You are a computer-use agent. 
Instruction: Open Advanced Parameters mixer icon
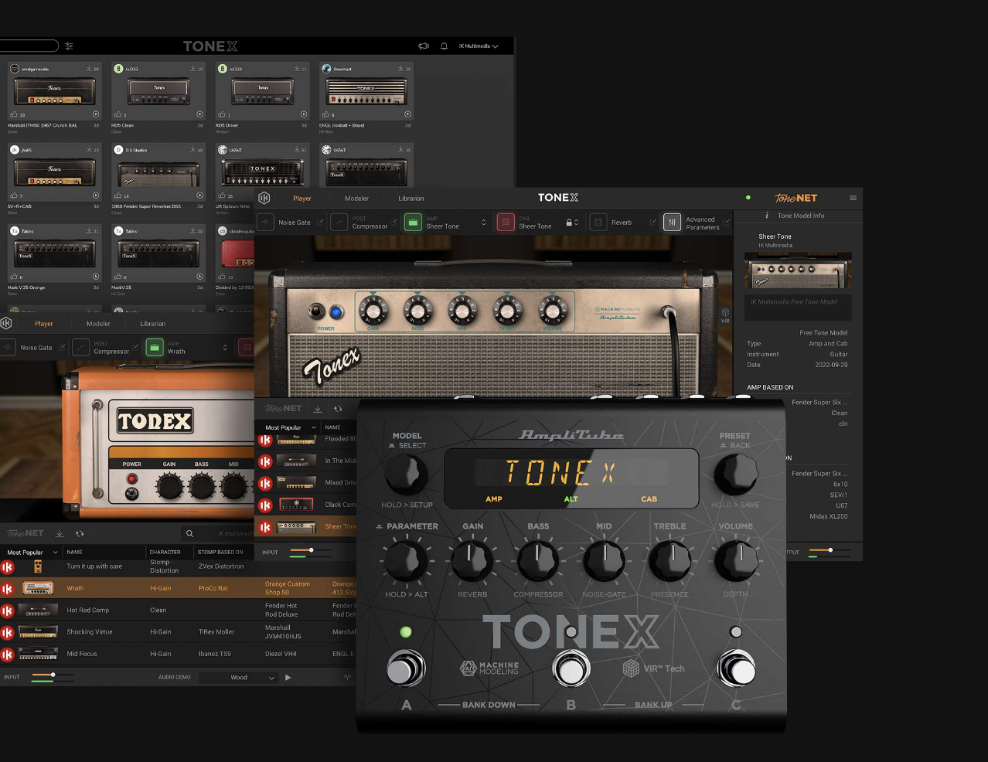click(672, 223)
